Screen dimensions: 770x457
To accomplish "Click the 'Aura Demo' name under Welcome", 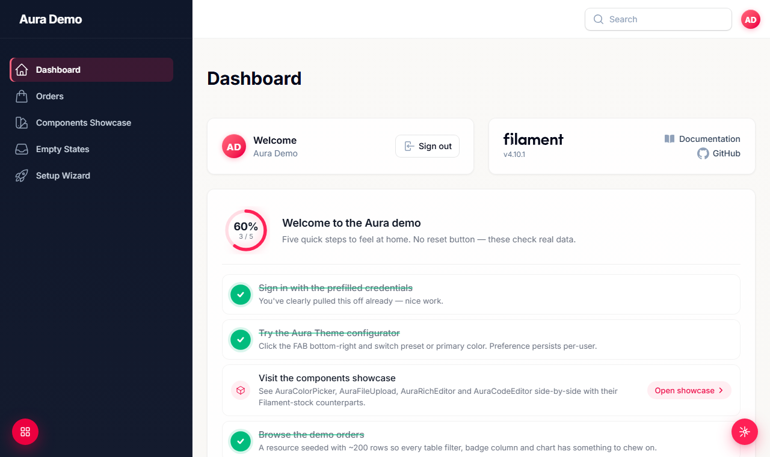I will 276,153.
